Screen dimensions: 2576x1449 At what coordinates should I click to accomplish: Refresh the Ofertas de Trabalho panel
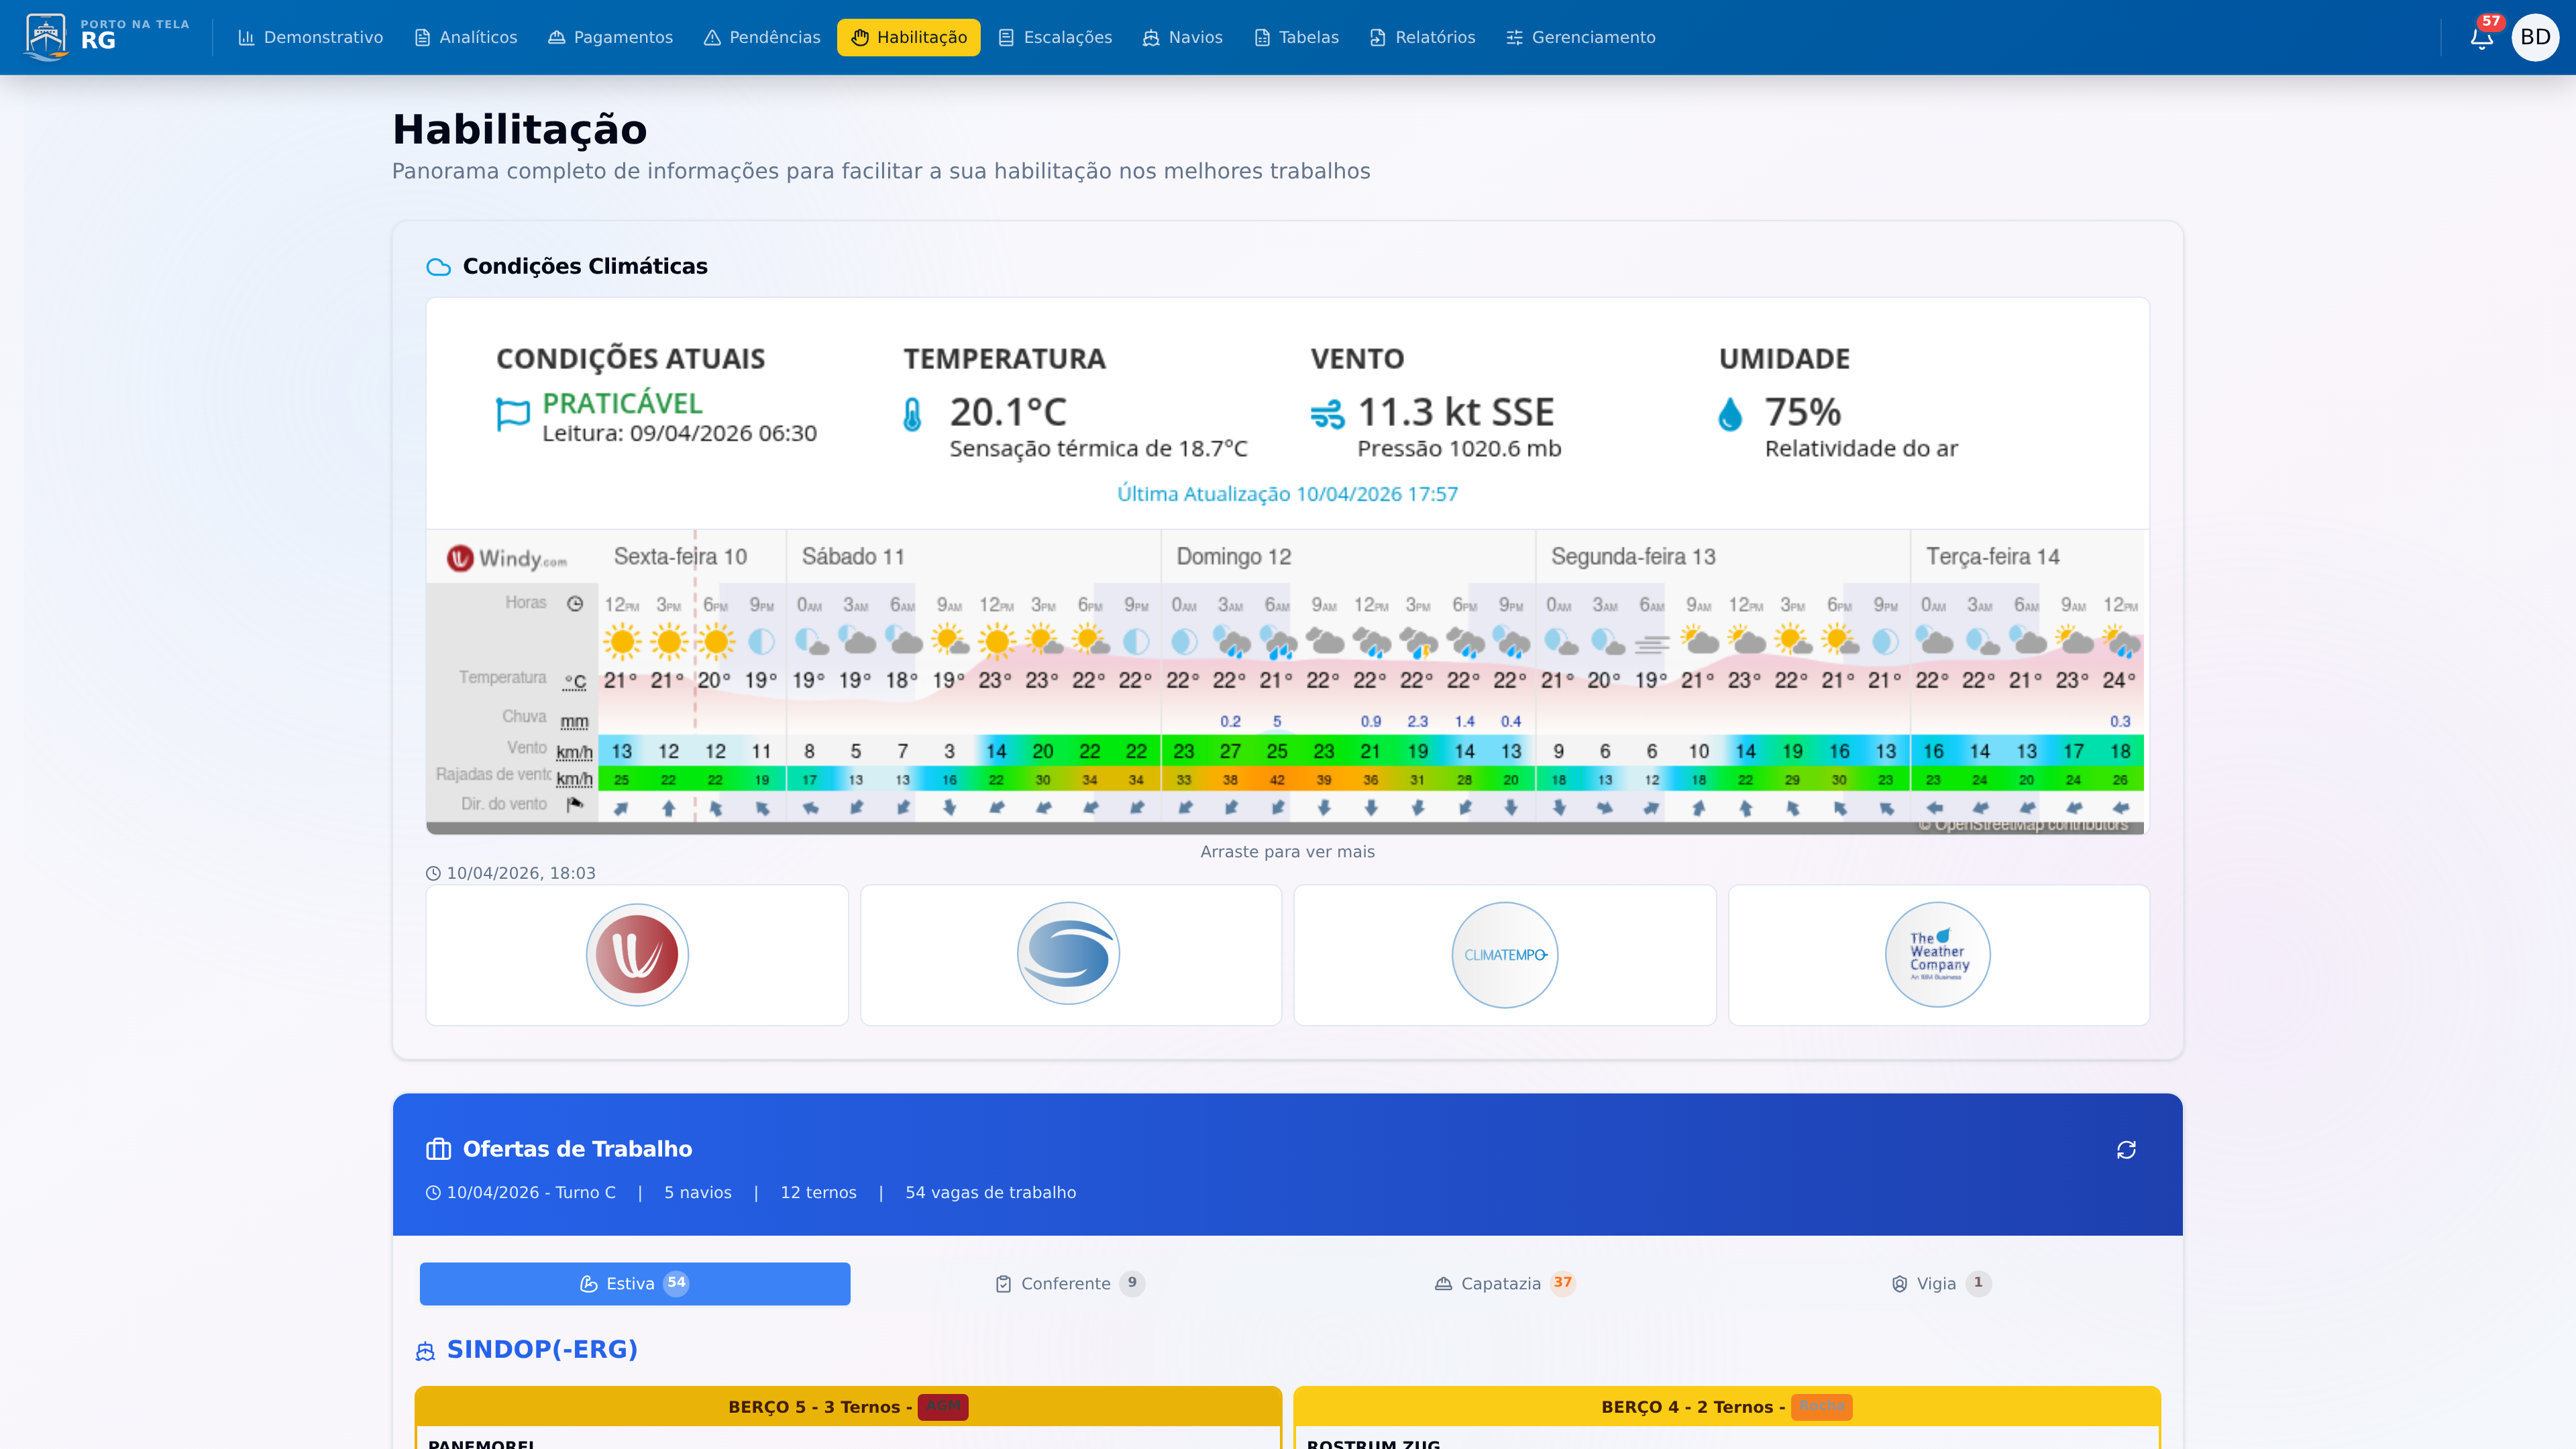(x=2126, y=1149)
